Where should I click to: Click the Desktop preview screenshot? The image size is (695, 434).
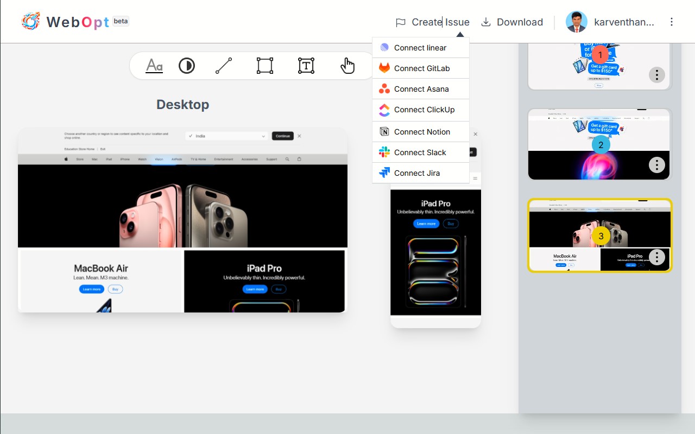[182, 220]
